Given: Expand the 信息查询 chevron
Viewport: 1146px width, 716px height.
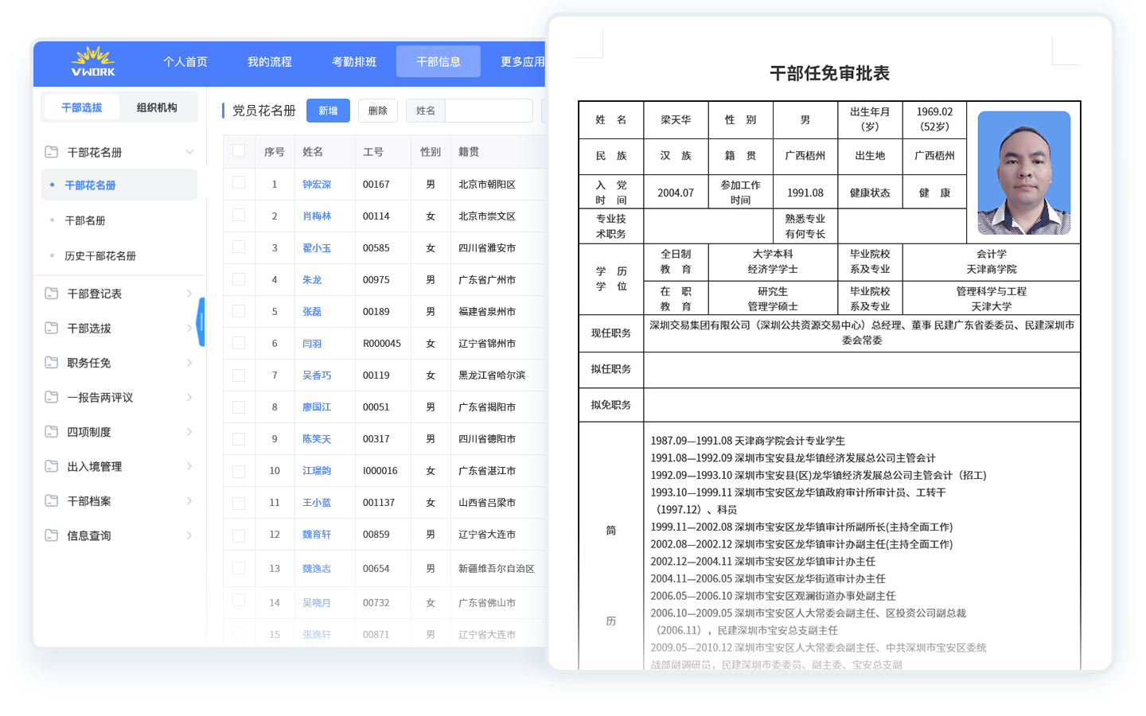Looking at the screenshot, I should pyautogui.click(x=189, y=535).
